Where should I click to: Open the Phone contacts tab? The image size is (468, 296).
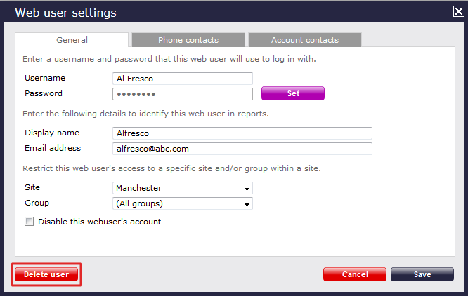tap(188, 40)
